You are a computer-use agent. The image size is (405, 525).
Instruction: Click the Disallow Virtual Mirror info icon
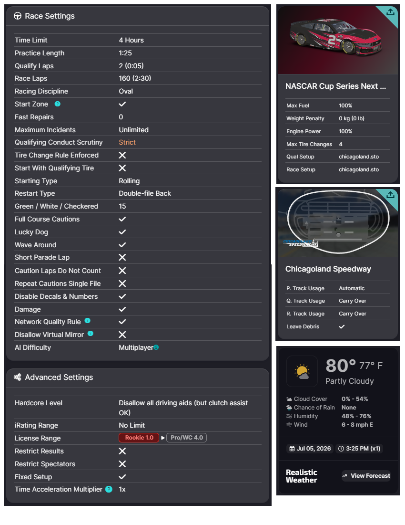91,334
